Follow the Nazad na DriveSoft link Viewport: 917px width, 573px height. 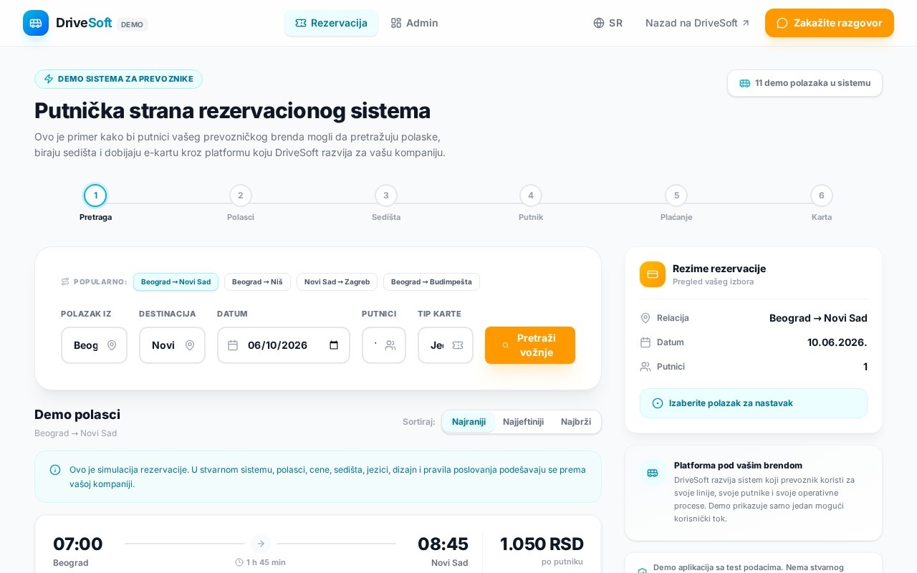pyautogui.click(x=697, y=23)
